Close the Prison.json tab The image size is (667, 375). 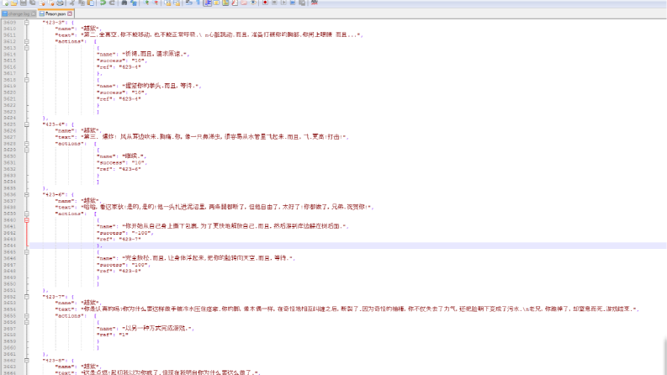click(x=70, y=14)
